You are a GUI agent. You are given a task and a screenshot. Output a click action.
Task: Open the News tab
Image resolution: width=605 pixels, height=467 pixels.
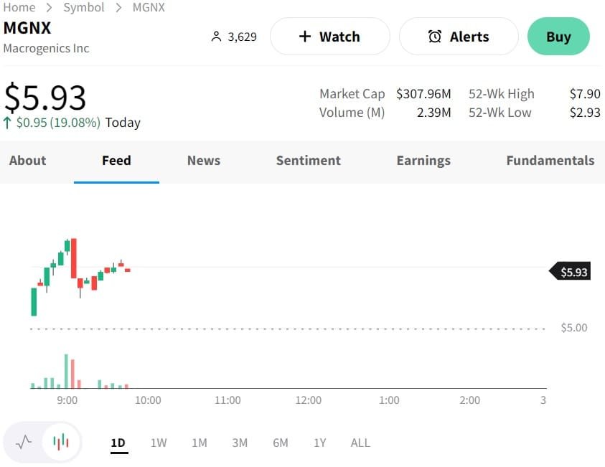coord(204,161)
